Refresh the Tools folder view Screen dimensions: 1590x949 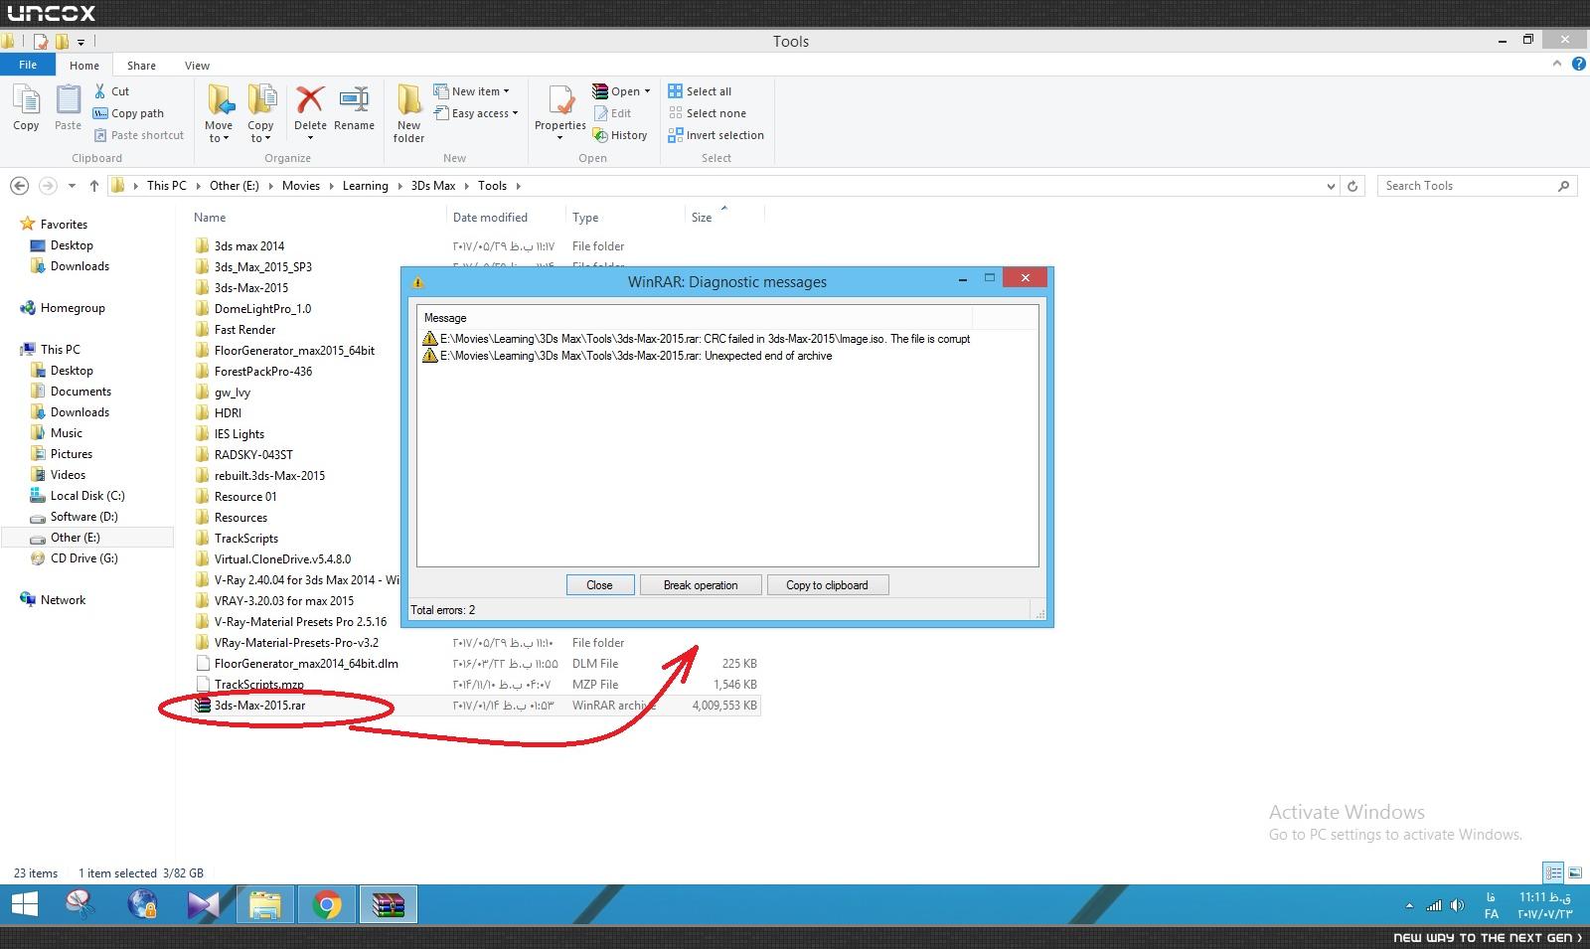(1351, 186)
